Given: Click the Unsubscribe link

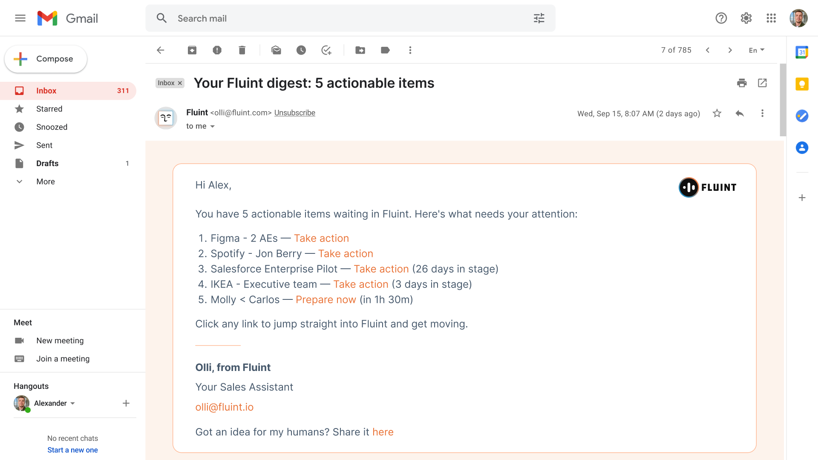Looking at the screenshot, I should coord(294,113).
